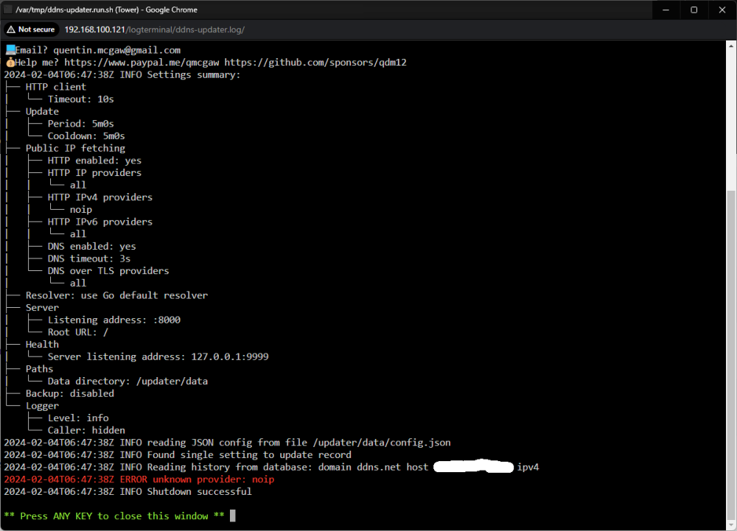
Task: Click the 'reading JSON config from file' log line
Action: point(228,443)
